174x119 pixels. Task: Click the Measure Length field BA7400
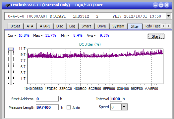coord(47,107)
